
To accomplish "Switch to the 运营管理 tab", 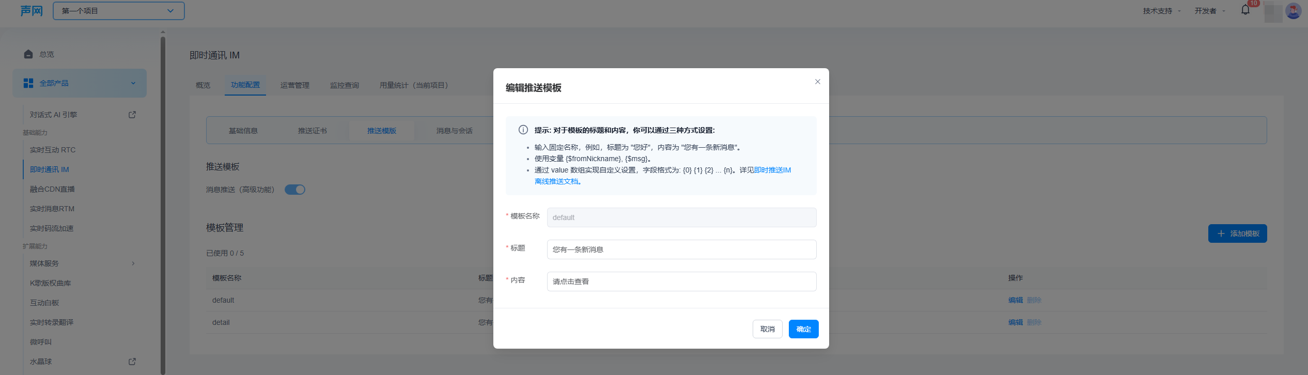I will (295, 85).
